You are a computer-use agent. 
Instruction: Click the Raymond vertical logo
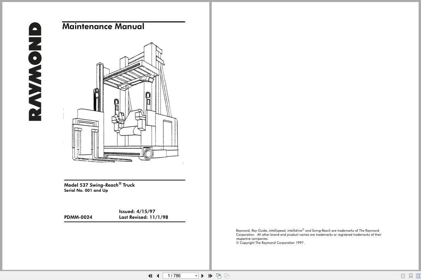click(35, 71)
